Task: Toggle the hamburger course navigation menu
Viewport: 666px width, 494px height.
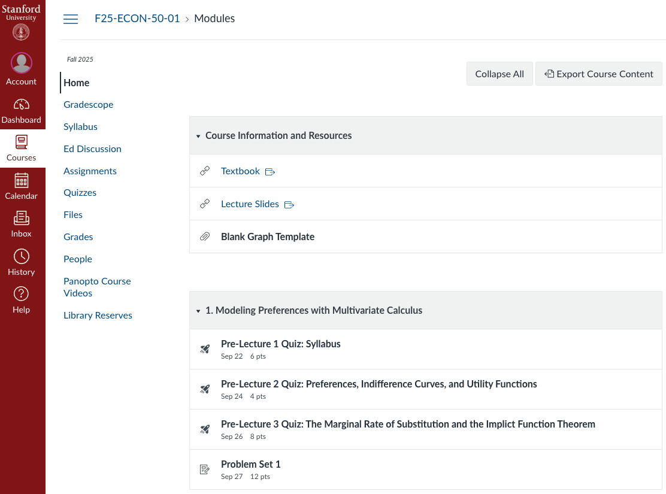Action: (x=71, y=19)
